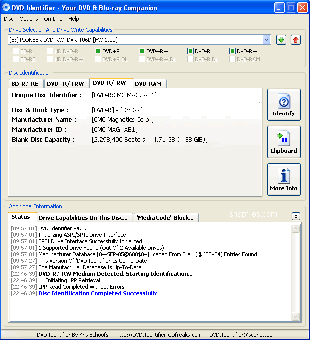Click 'Manufacturer Database Is Up-To-Date' log line
The height and width of the screenshot is (340, 310).
click(x=90, y=267)
